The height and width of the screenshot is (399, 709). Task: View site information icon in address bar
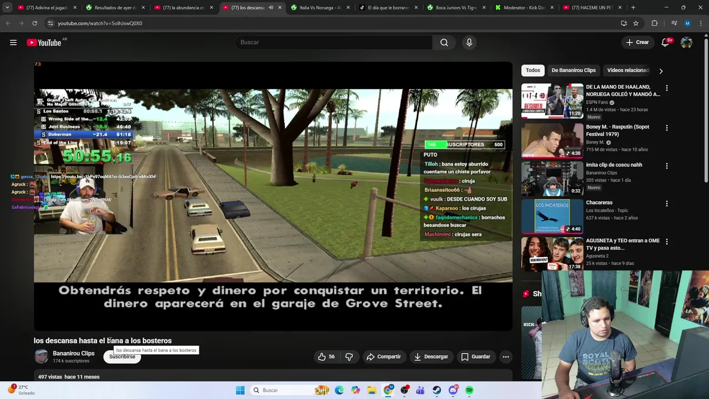50,23
